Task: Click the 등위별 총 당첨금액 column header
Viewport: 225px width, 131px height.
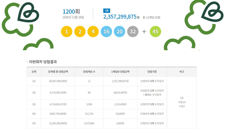Action: (58, 72)
